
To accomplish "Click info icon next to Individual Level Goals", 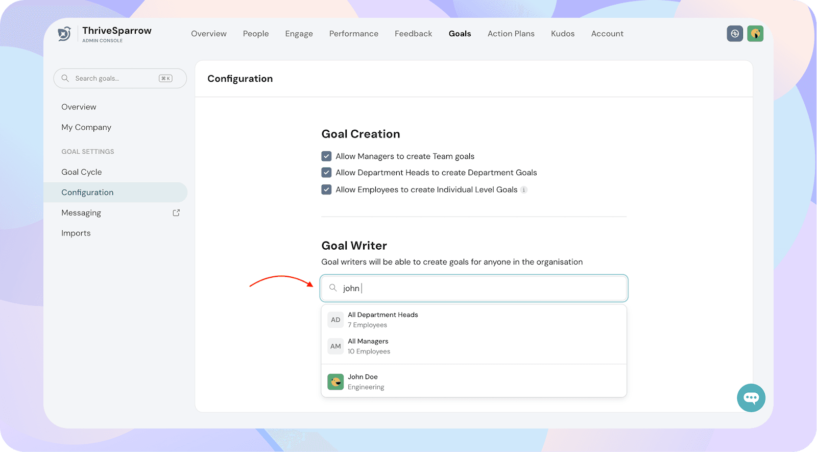I will click(x=524, y=190).
